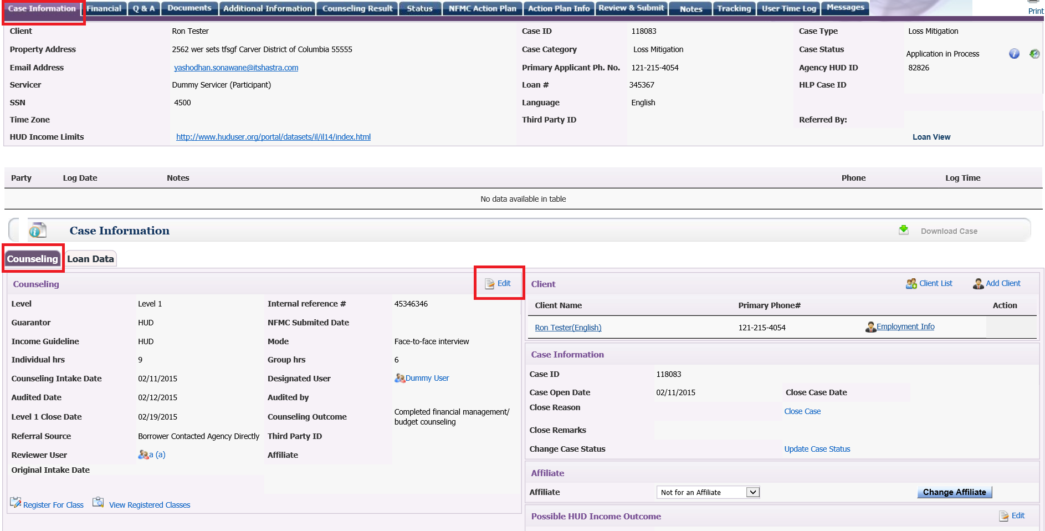Open the Status tab
Image resolution: width=1045 pixels, height=531 pixels.
pos(419,9)
